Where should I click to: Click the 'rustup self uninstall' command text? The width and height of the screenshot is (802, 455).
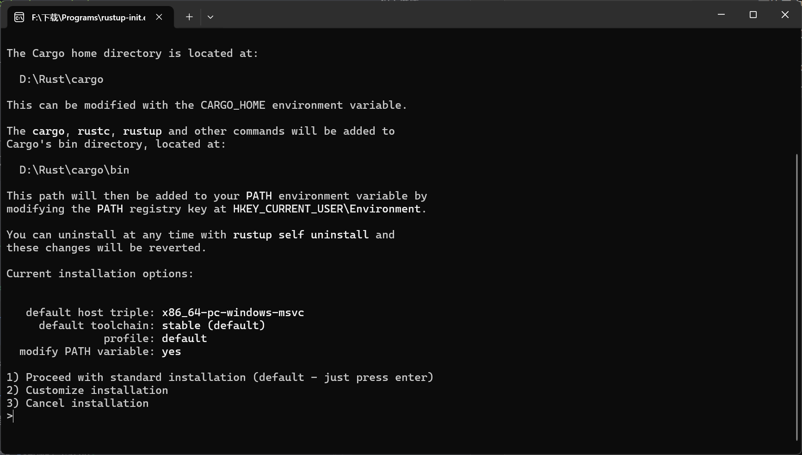point(301,235)
